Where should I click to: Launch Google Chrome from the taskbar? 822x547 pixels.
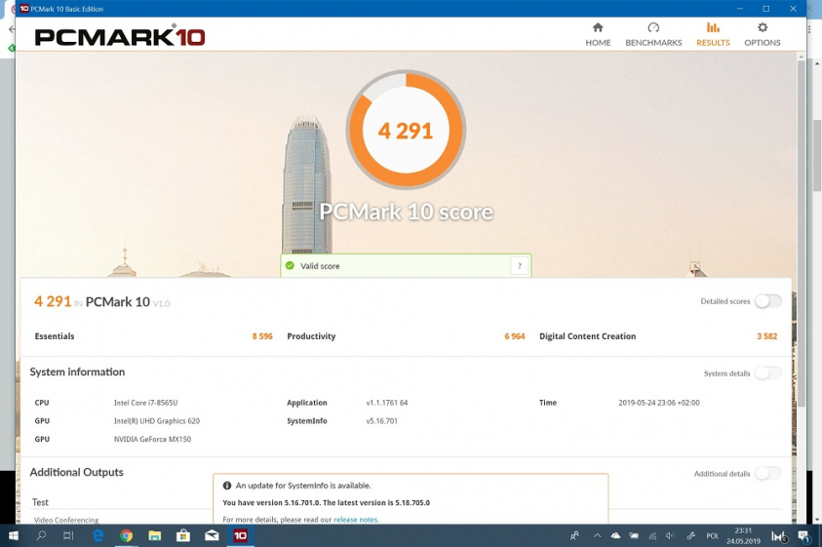coord(126,535)
